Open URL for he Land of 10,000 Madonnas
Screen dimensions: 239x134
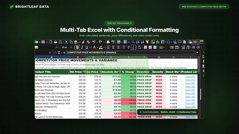[190, 117]
